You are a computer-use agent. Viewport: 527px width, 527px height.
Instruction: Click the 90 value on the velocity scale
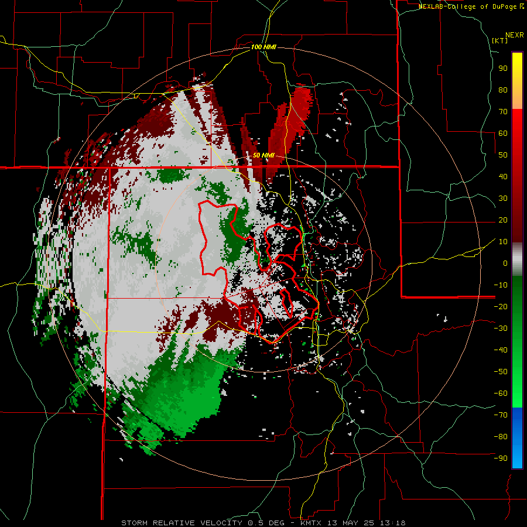[x=503, y=69]
